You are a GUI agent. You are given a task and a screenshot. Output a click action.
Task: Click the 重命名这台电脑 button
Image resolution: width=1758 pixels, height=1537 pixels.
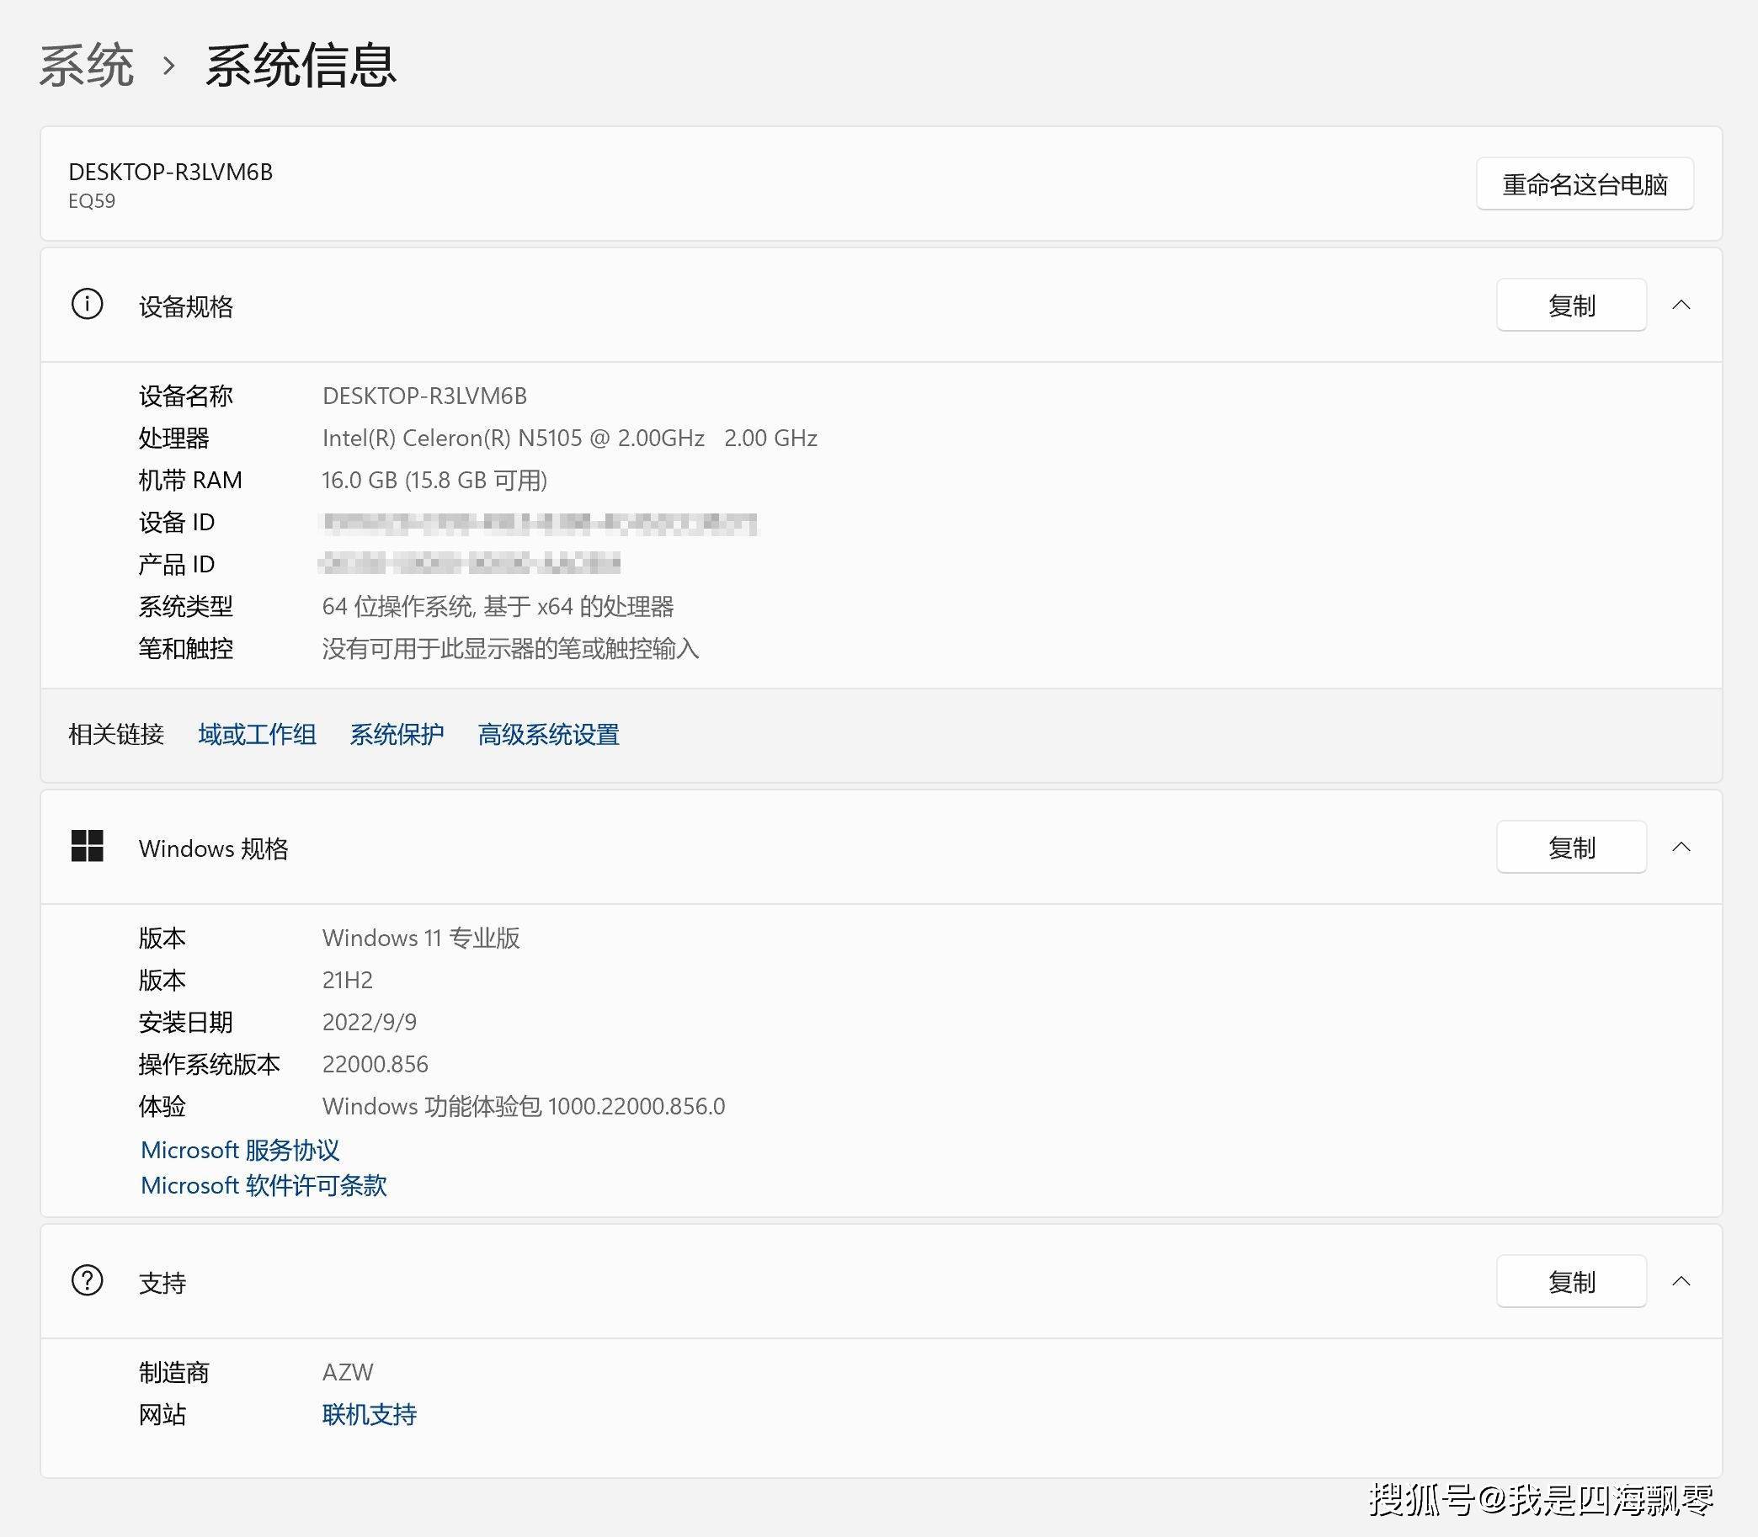tap(1584, 183)
